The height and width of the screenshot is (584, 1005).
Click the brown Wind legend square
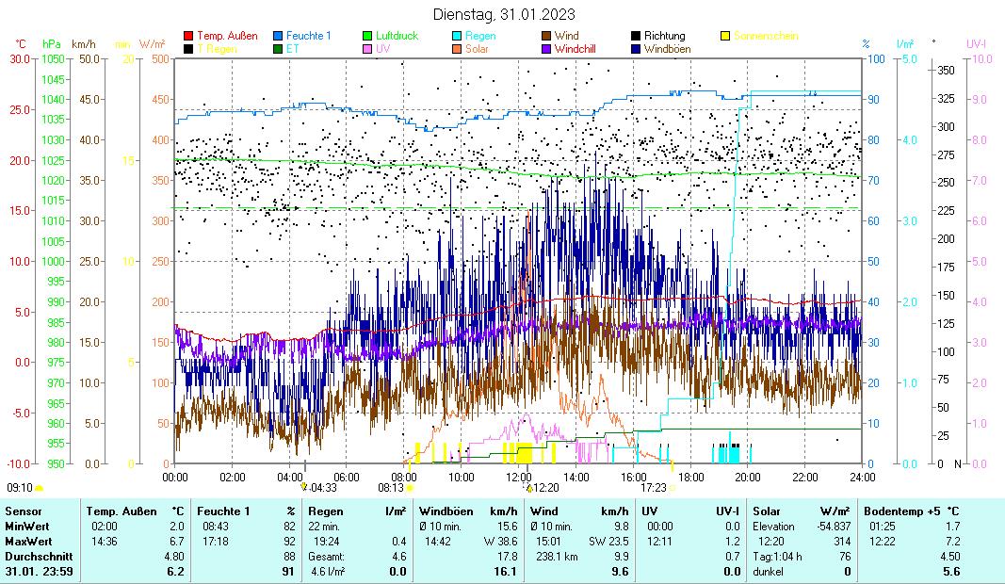tap(546, 36)
